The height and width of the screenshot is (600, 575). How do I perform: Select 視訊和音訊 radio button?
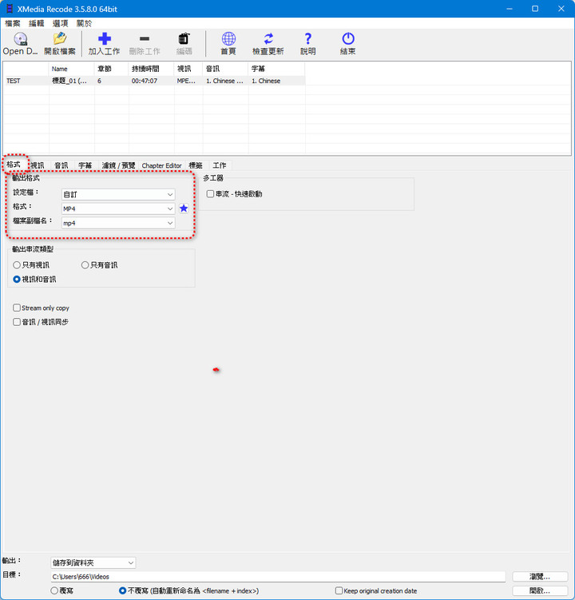[17, 279]
